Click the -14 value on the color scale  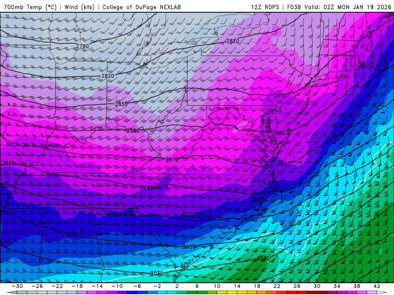[x=97, y=286]
